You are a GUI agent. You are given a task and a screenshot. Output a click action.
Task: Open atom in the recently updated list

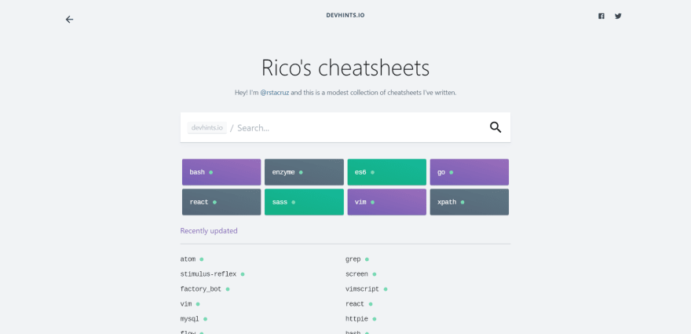point(192,259)
